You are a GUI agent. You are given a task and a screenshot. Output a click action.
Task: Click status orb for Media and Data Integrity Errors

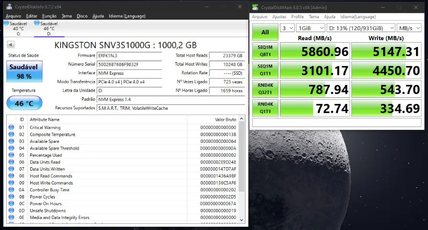coord(11,218)
